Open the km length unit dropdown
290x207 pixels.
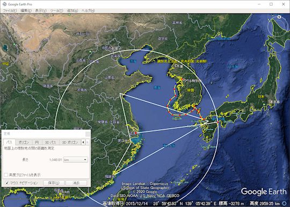click(76, 160)
